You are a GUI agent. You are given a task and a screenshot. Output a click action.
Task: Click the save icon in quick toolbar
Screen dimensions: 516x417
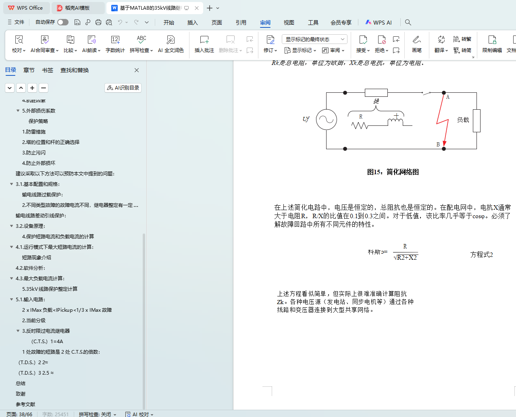coord(77,22)
